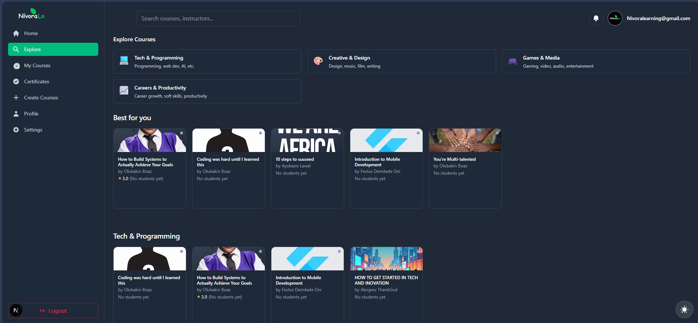Image resolution: width=698 pixels, height=323 pixels.
Task: Open HOW TO GET STARTED IN TECH thumbnail
Action: [386, 259]
